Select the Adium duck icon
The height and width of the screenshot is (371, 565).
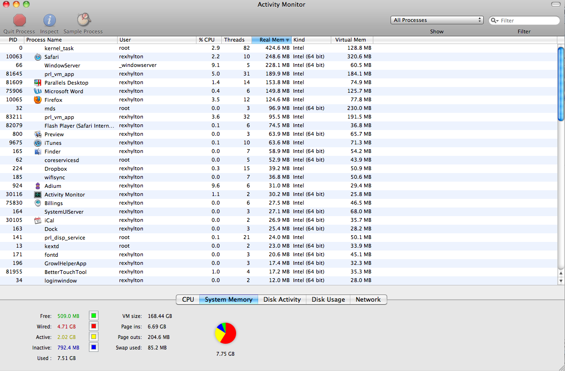38,186
